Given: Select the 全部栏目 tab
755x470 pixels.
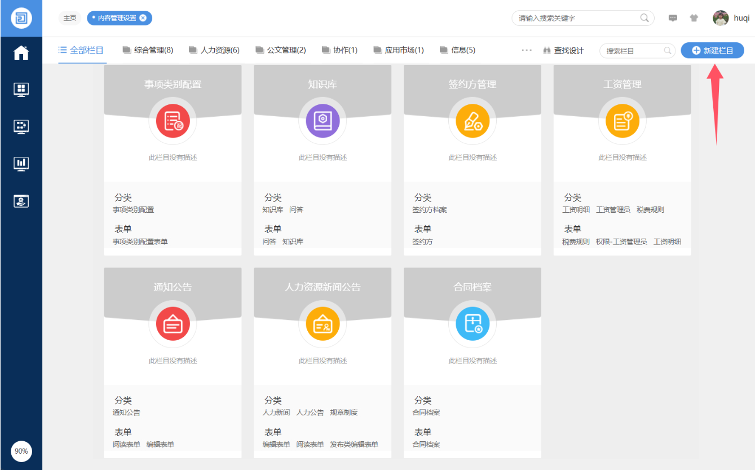Looking at the screenshot, I should [x=81, y=50].
